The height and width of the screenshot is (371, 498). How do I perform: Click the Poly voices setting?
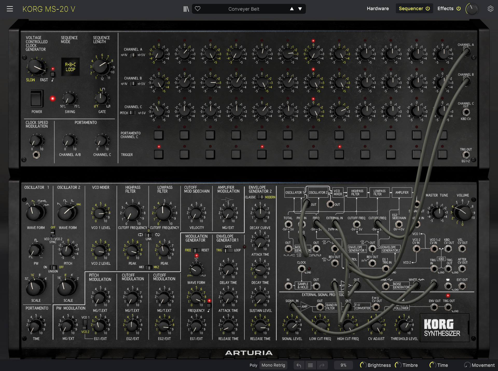click(253, 365)
